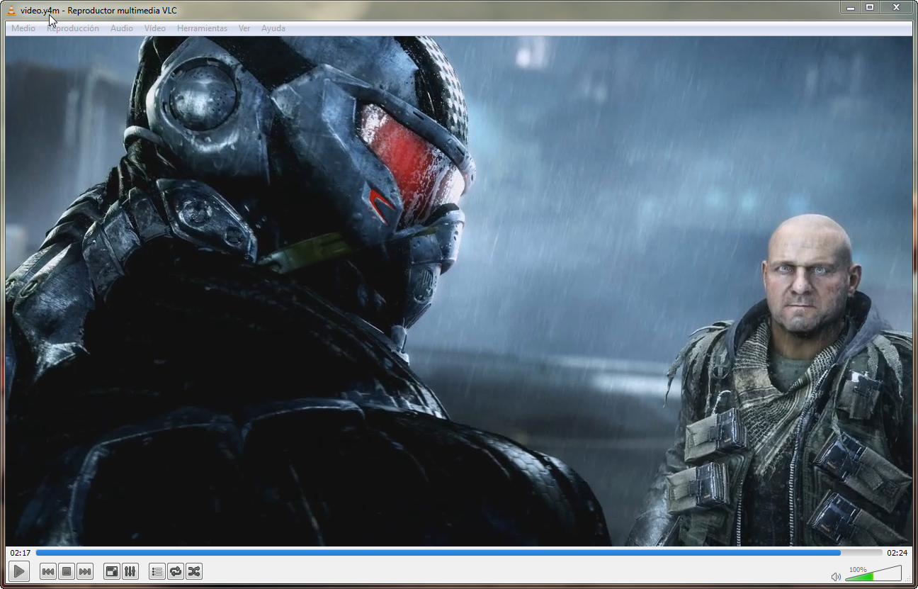Start playback with the Play button
The height and width of the screenshot is (589, 918).
[x=19, y=571]
